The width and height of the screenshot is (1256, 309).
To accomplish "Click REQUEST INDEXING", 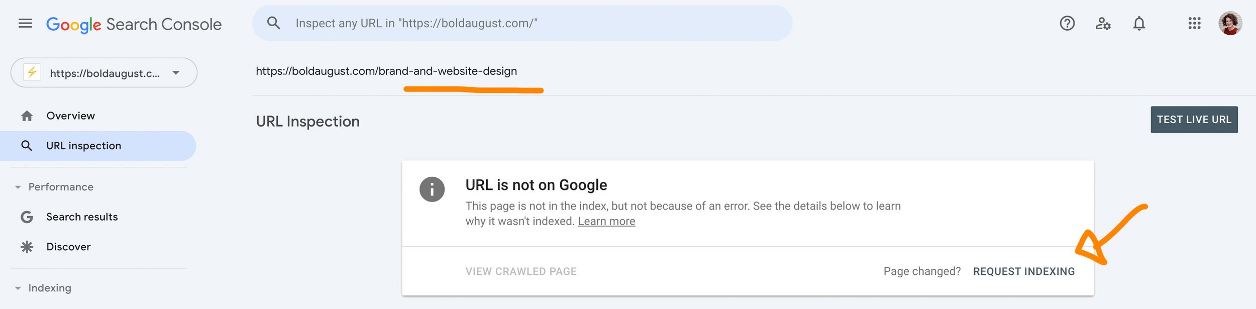I will (x=1023, y=272).
